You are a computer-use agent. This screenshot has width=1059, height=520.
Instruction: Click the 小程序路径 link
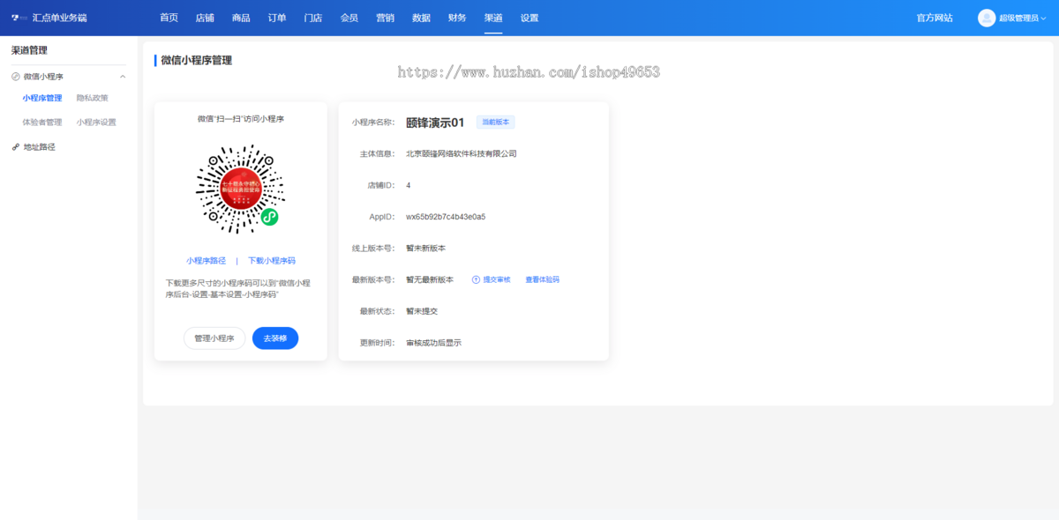tap(207, 261)
